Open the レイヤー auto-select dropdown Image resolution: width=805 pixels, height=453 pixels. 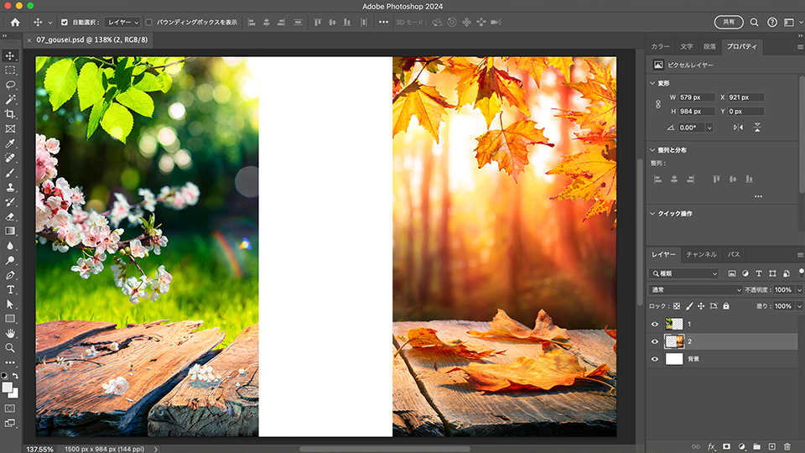(122, 22)
